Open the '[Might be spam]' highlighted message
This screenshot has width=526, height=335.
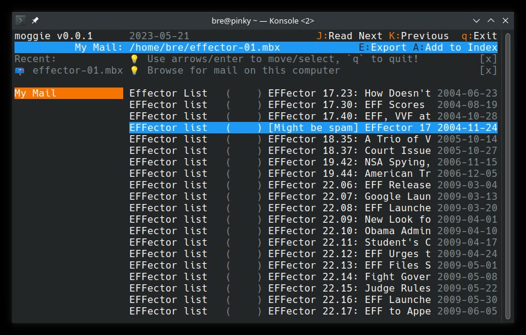(313, 128)
